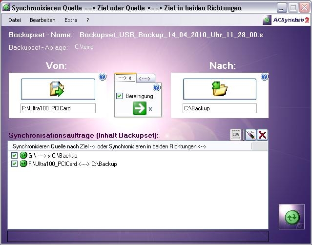Open the Datei menu
Viewport: 312px width, 245px height.
[x=15, y=20]
